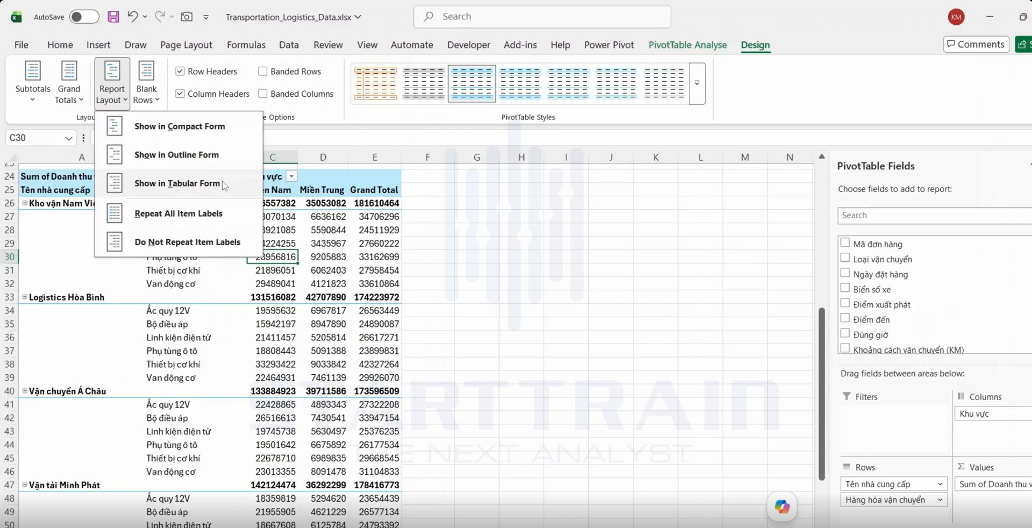This screenshot has height=528, width=1032.
Task: Open the Name Box dropdown
Action: click(68, 138)
